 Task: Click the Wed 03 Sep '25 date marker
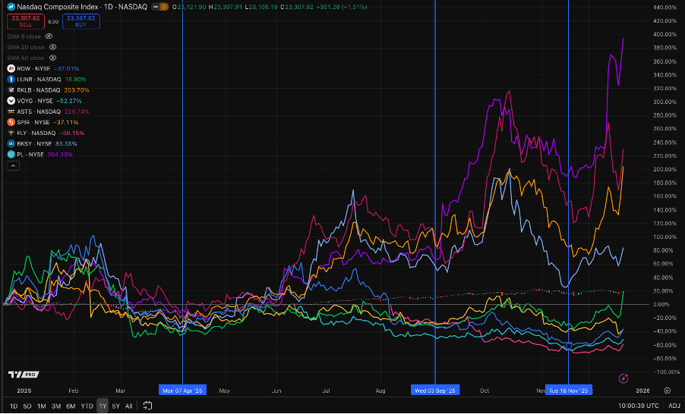(x=434, y=390)
